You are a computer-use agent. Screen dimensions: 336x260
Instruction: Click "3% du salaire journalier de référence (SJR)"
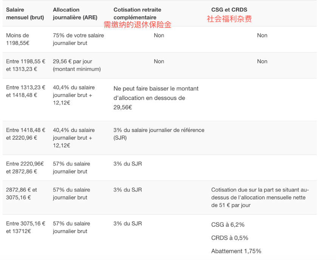tap(158, 134)
